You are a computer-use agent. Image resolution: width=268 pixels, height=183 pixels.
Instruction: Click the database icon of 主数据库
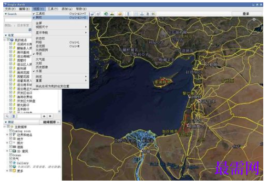[12, 127]
